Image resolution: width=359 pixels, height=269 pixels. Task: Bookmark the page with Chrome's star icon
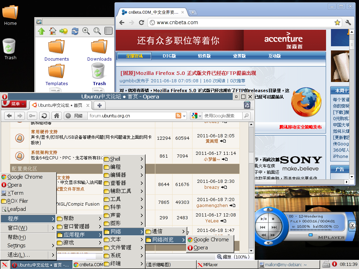[337, 22]
